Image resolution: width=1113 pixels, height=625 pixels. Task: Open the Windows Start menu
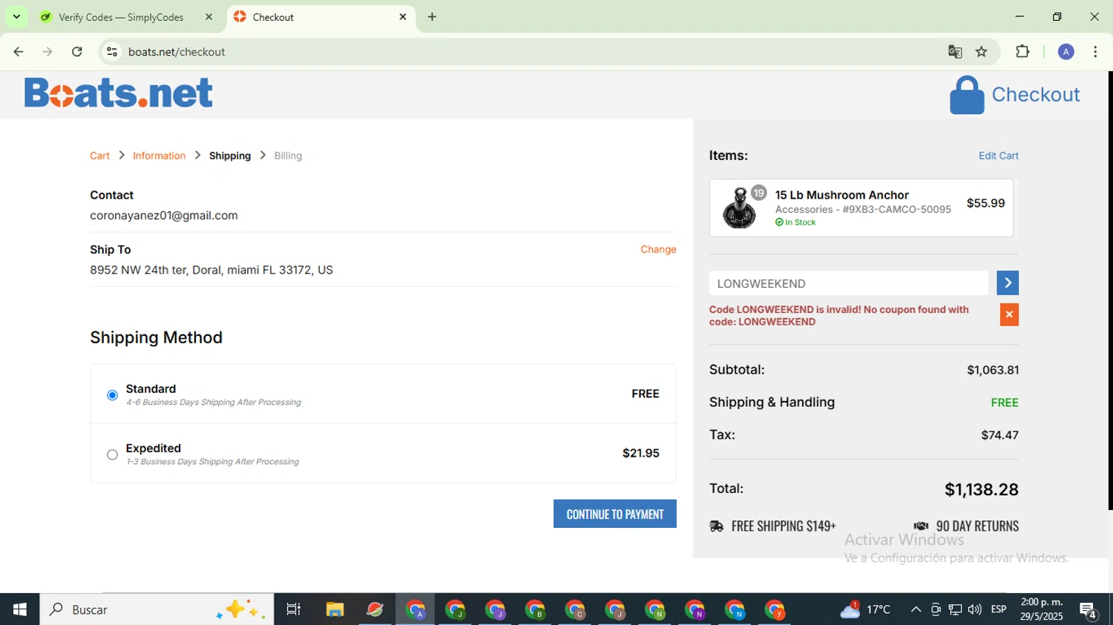click(x=19, y=609)
